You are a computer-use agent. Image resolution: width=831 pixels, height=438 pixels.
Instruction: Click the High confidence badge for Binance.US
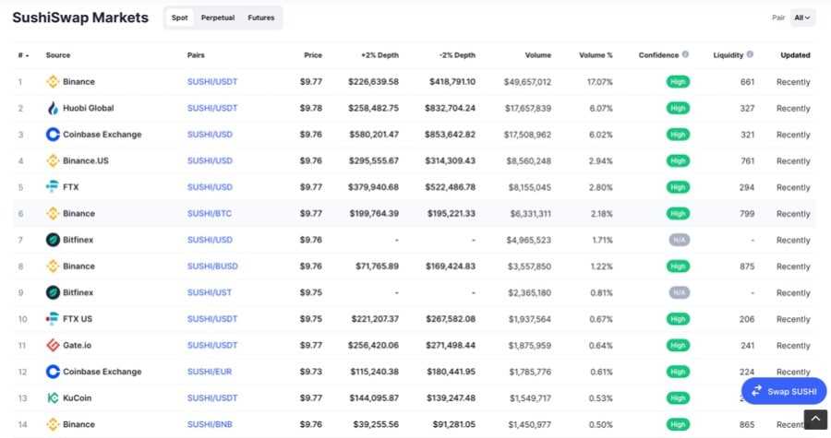678,161
